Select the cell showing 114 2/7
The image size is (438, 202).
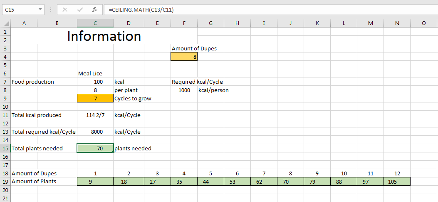[x=95, y=115]
